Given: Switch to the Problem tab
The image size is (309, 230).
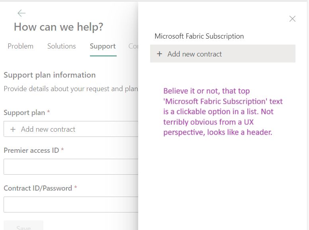Looking at the screenshot, I should click(x=20, y=46).
